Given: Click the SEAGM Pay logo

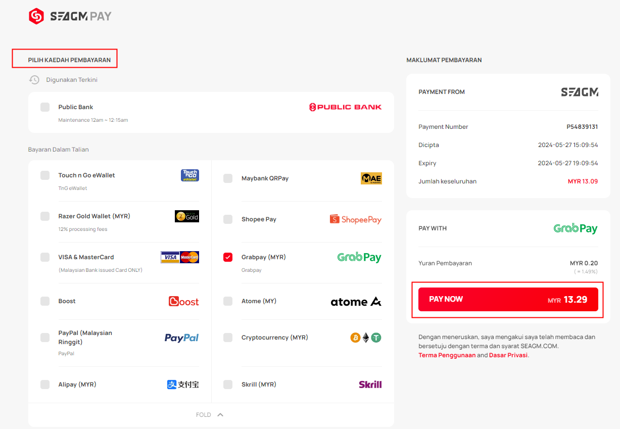Looking at the screenshot, I should 70,17.
